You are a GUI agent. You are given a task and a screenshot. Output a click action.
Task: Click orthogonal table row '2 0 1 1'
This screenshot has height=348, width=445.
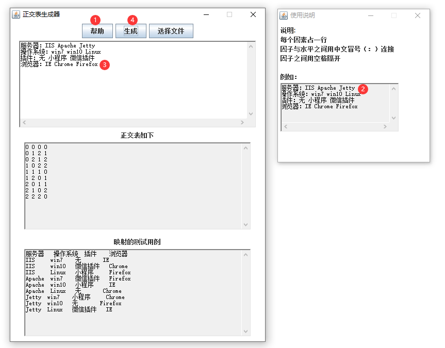pos(36,184)
